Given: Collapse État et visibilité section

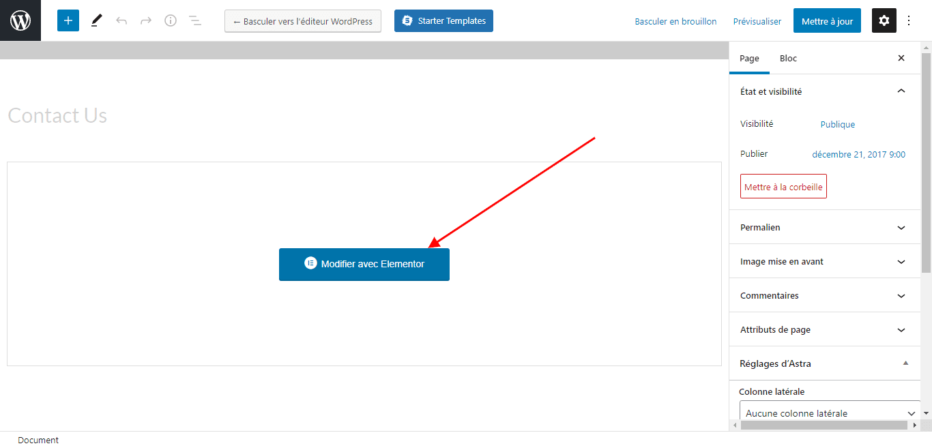Looking at the screenshot, I should [901, 90].
